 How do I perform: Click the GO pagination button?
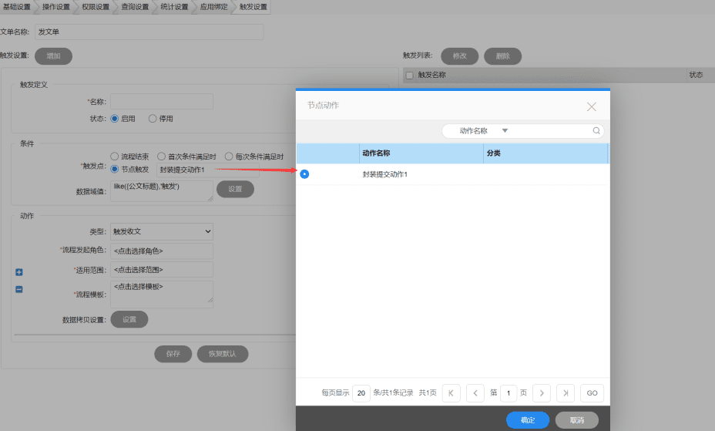pyautogui.click(x=592, y=393)
